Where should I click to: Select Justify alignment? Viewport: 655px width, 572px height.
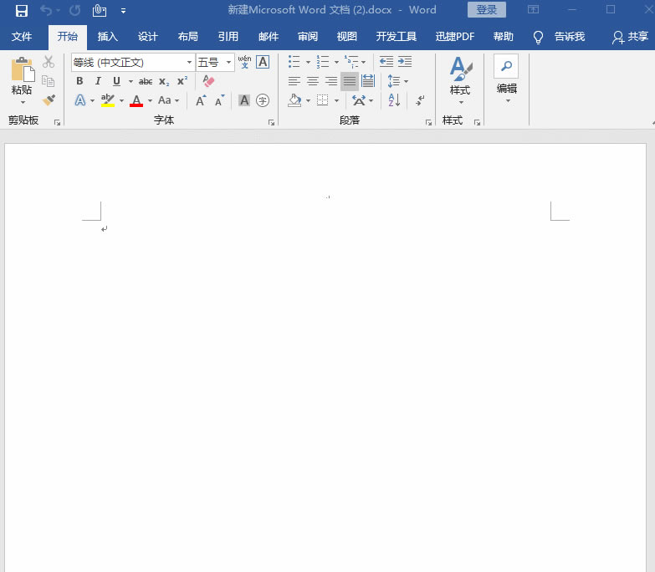pos(350,81)
